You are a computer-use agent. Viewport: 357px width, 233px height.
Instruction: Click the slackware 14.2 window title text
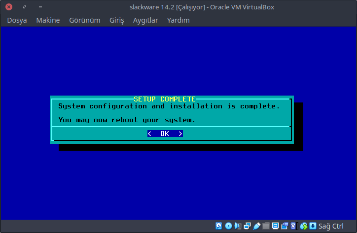coord(202,7)
